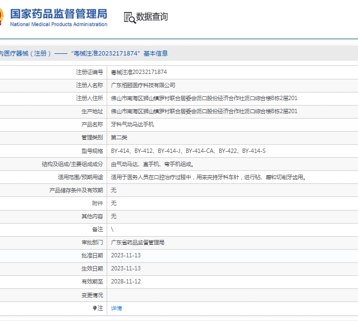Viewport: 358px width, 321px height.
Task: Click the 注册证编号 label
Action: 89,72
